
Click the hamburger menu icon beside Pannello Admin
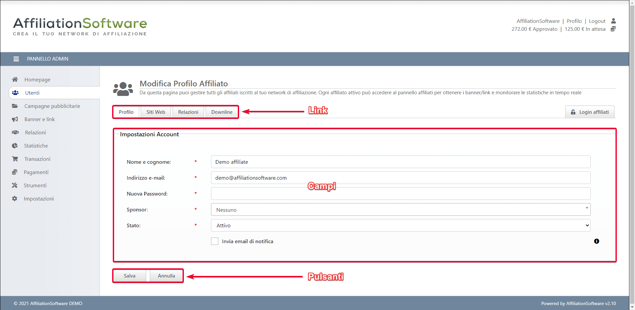pyautogui.click(x=16, y=59)
